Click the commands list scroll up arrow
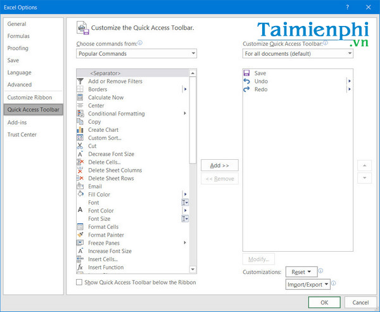Viewport: 380px width, 312px height. (x=193, y=73)
